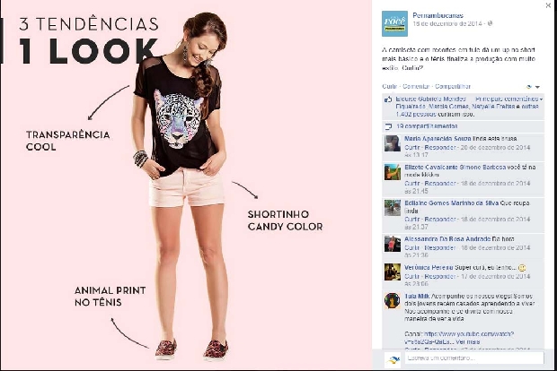
Task: Click the Escreva um comentário field
Action: 474,358
